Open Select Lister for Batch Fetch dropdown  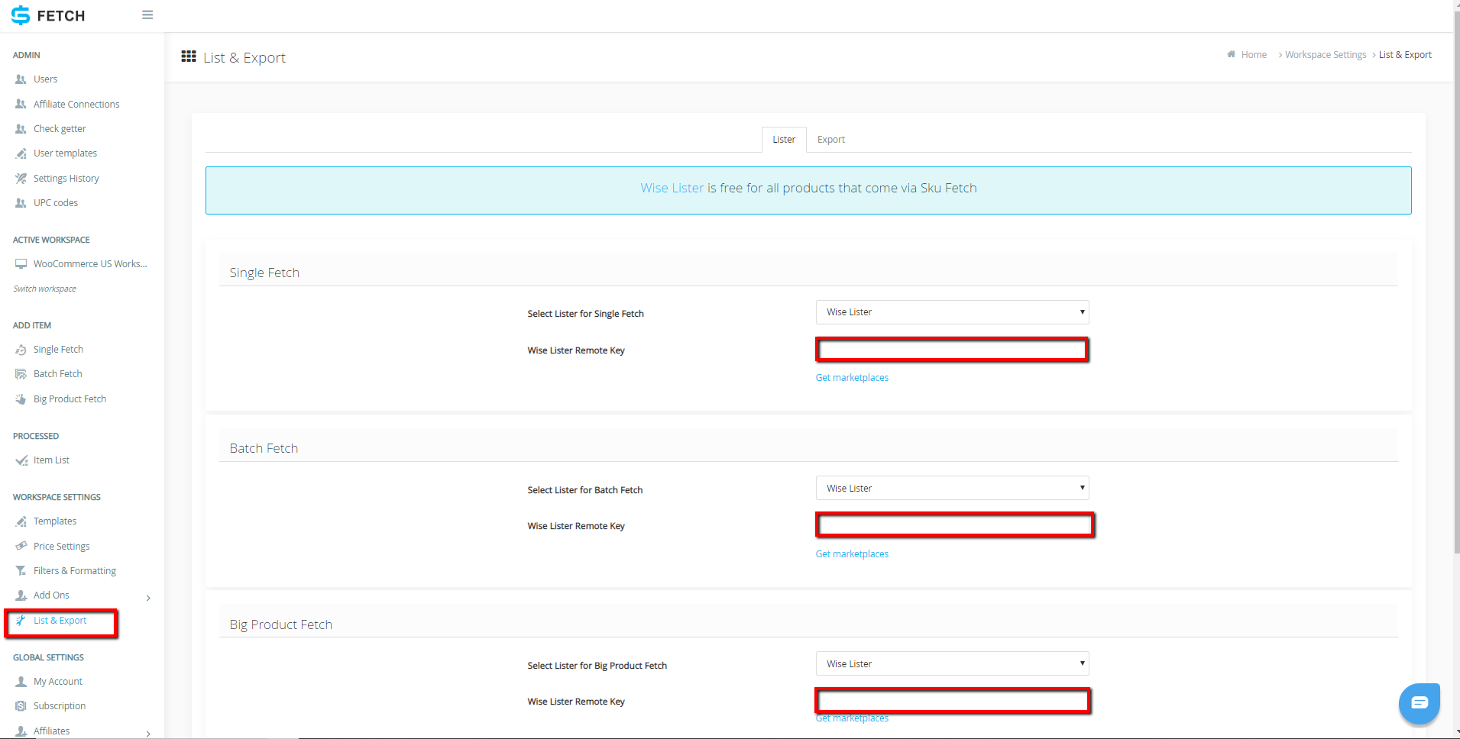(x=952, y=488)
